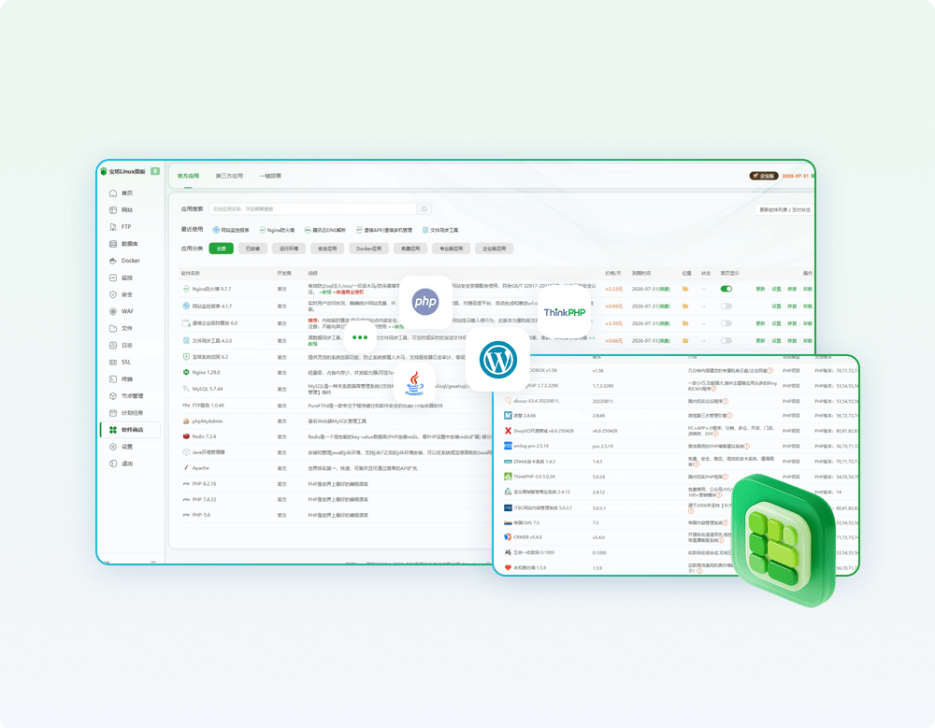Click the floating WordPress logo icon

[497, 359]
